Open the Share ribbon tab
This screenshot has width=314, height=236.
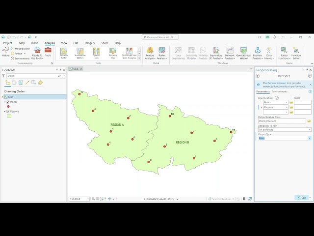click(105, 43)
